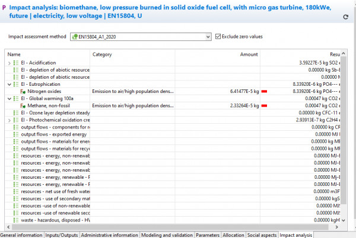Image resolution: width=356 pixels, height=238 pixels.
Task: Expand the EI - Acidification row
Action: click(9, 63)
